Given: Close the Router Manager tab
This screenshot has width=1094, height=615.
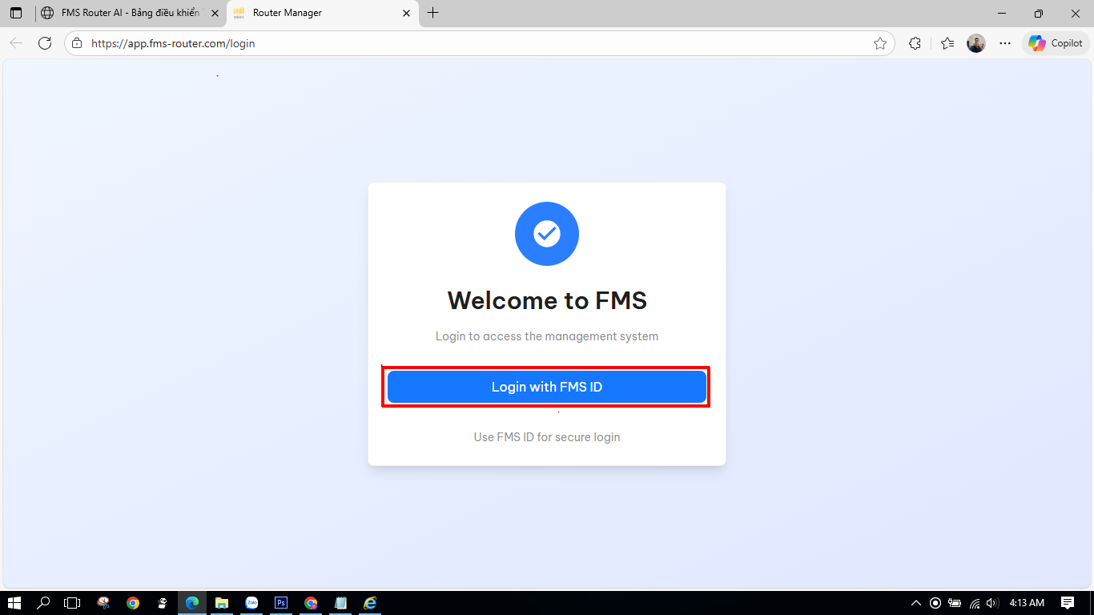Looking at the screenshot, I should 406,13.
